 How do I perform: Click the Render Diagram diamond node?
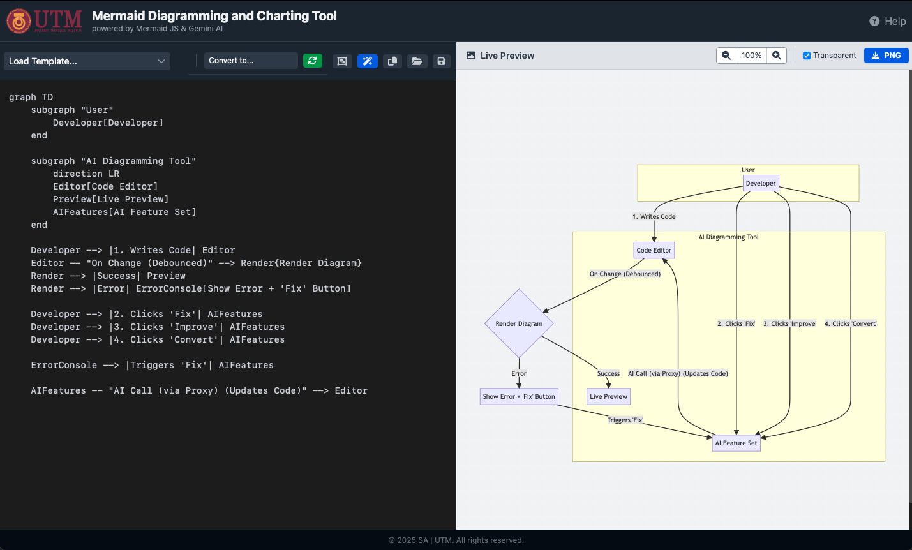[x=519, y=323]
